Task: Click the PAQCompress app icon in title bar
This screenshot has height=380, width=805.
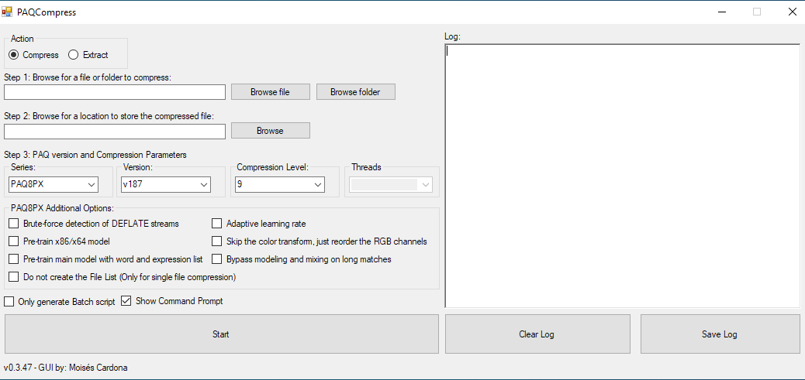Action: click(x=7, y=12)
